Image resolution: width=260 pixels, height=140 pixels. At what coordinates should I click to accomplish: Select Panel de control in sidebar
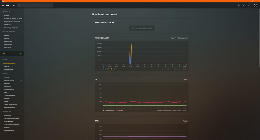(9, 63)
